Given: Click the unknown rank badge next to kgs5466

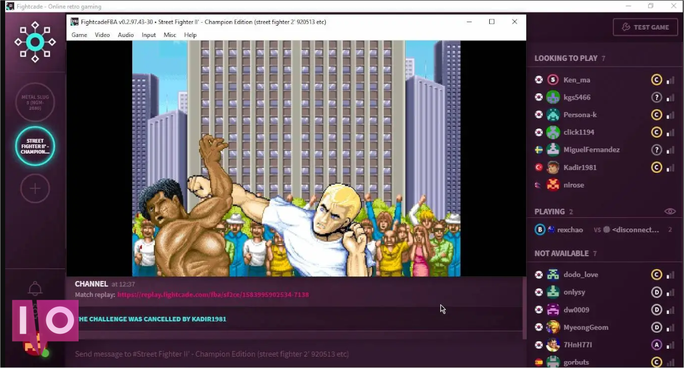Looking at the screenshot, I should 656,97.
